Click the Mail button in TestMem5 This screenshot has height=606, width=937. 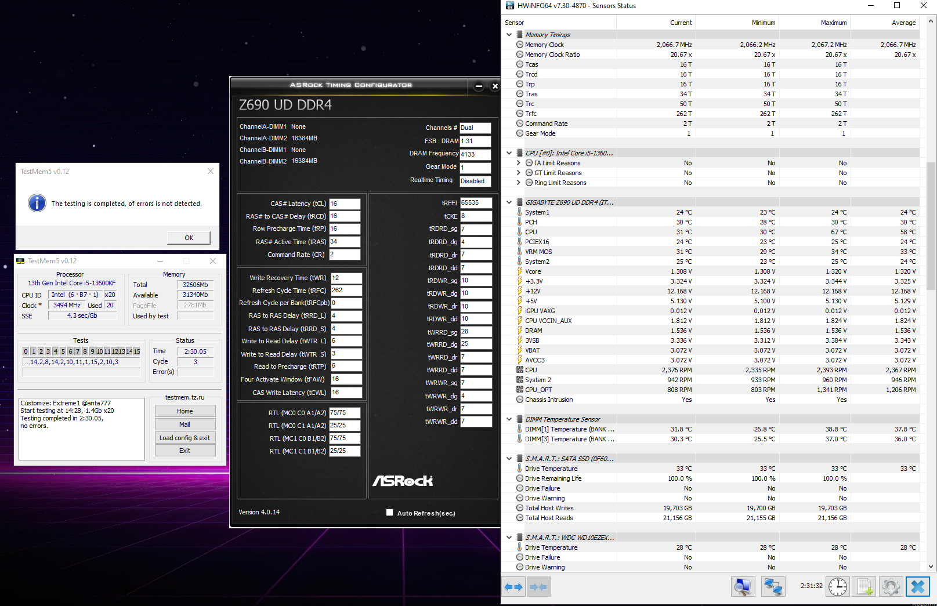pos(185,424)
